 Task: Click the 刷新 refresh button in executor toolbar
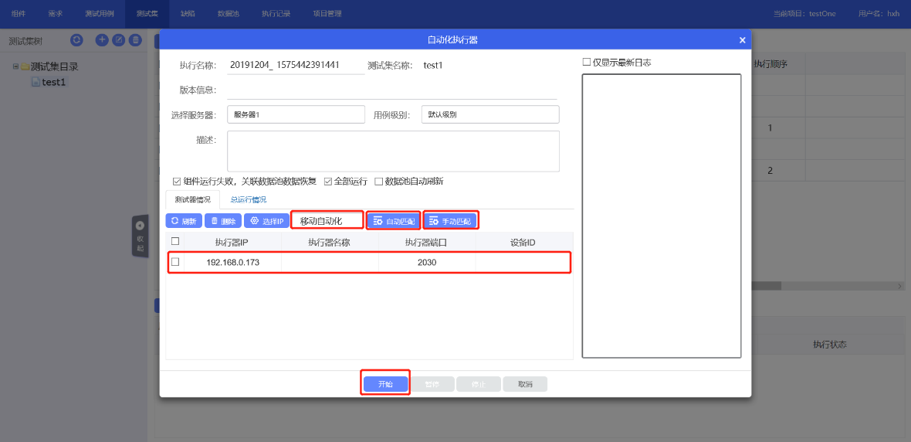click(x=184, y=221)
